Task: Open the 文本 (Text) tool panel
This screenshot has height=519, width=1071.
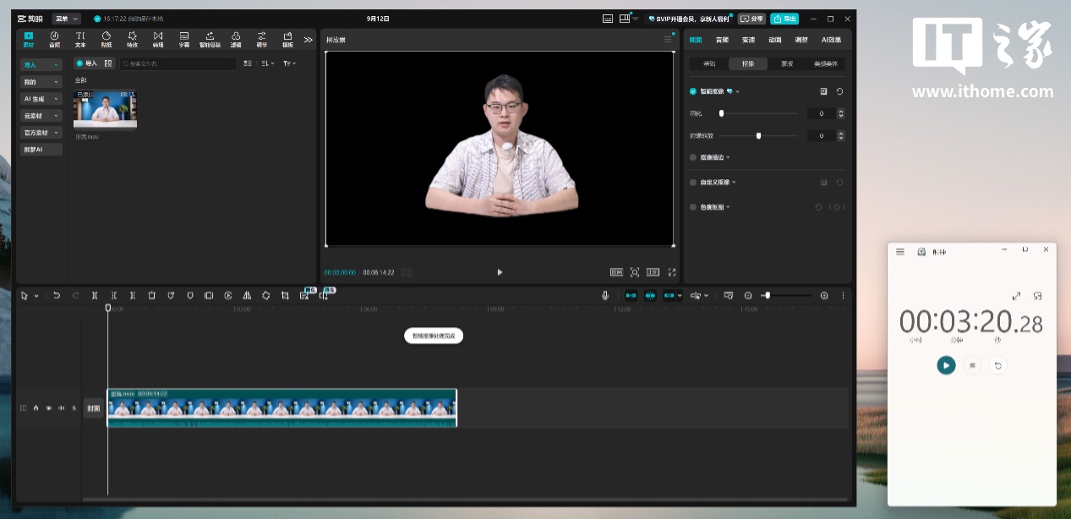Action: [80, 39]
